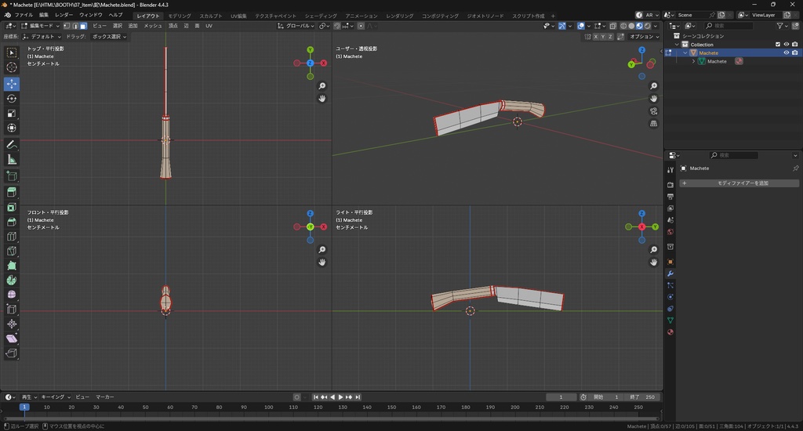Open ボックス選択 drag dropdown
Viewport: 803px width, 431px height.
(x=109, y=37)
